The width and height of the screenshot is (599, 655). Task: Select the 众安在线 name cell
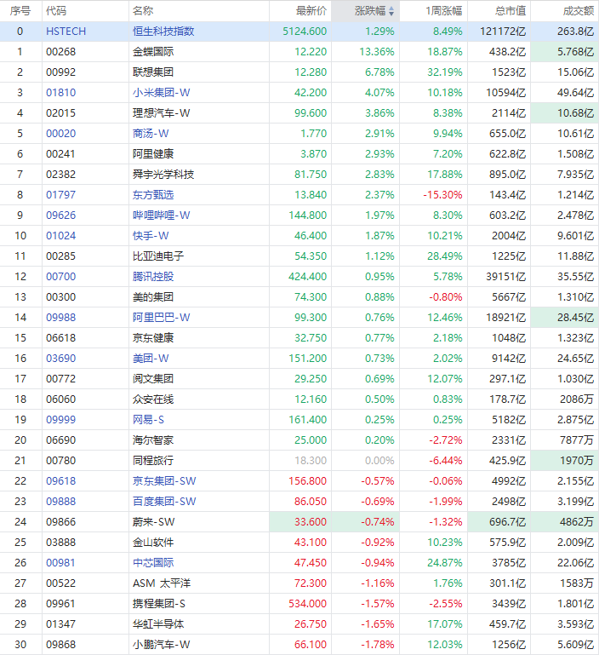point(199,399)
